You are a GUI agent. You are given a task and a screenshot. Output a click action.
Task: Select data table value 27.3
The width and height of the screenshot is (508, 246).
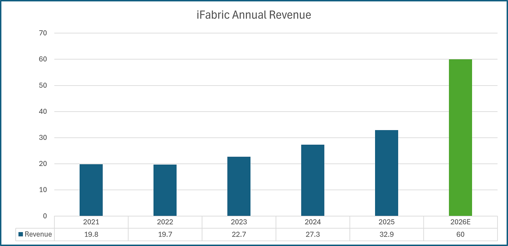[x=313, y=235]
